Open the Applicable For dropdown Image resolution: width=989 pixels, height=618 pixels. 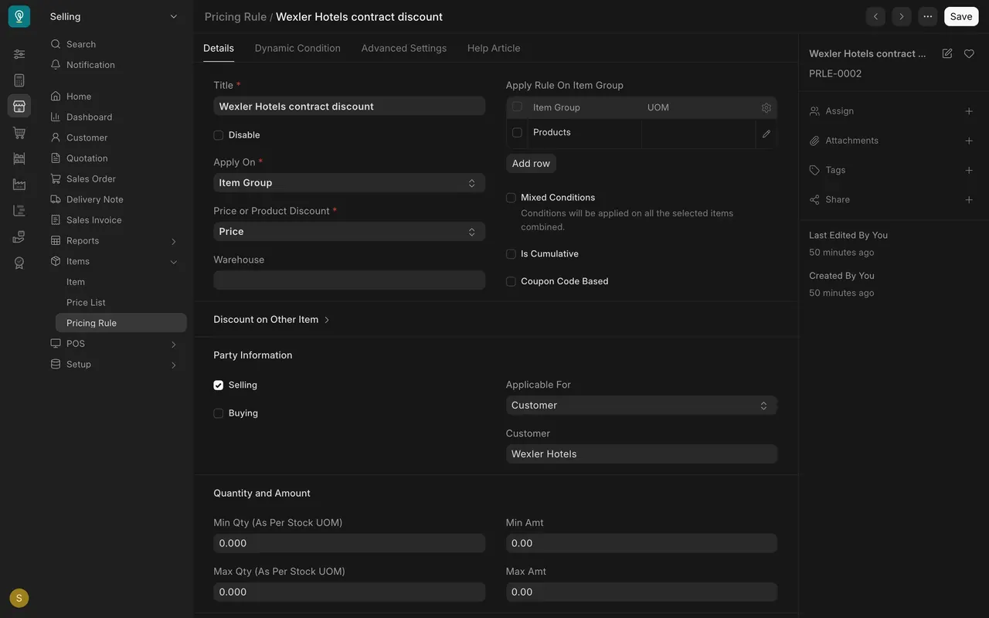[641, 406]
